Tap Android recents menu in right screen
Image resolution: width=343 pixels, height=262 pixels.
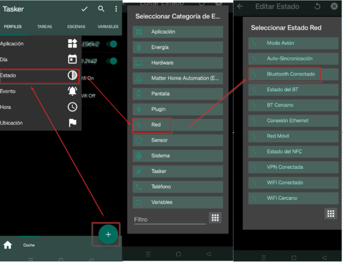pyautogui.click(x=264, y=257)
